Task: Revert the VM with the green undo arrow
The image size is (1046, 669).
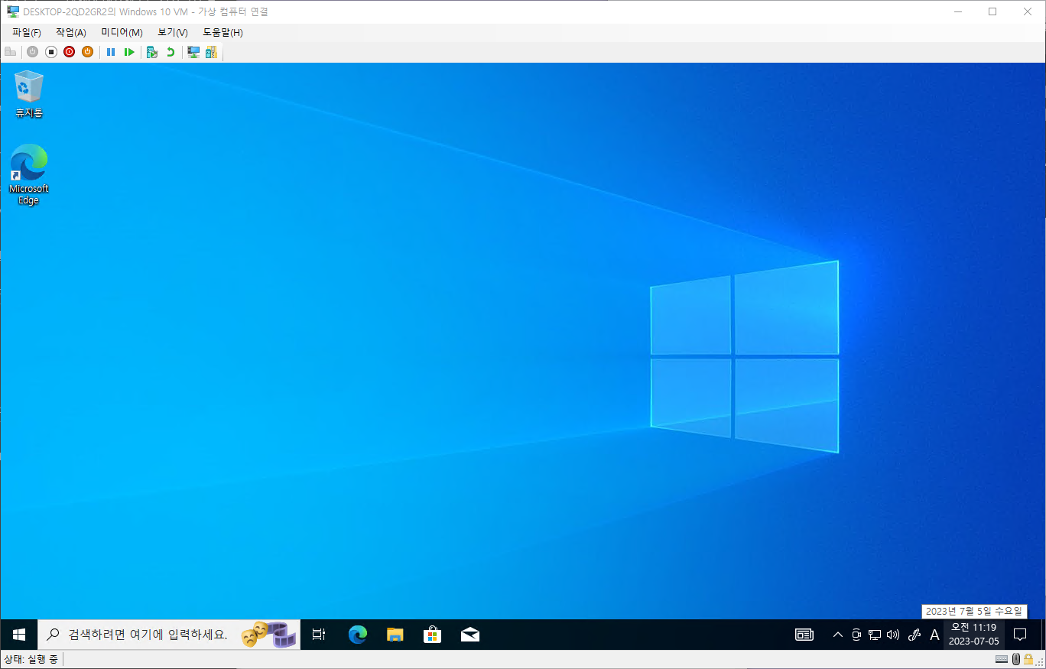Action: point(171,52)
